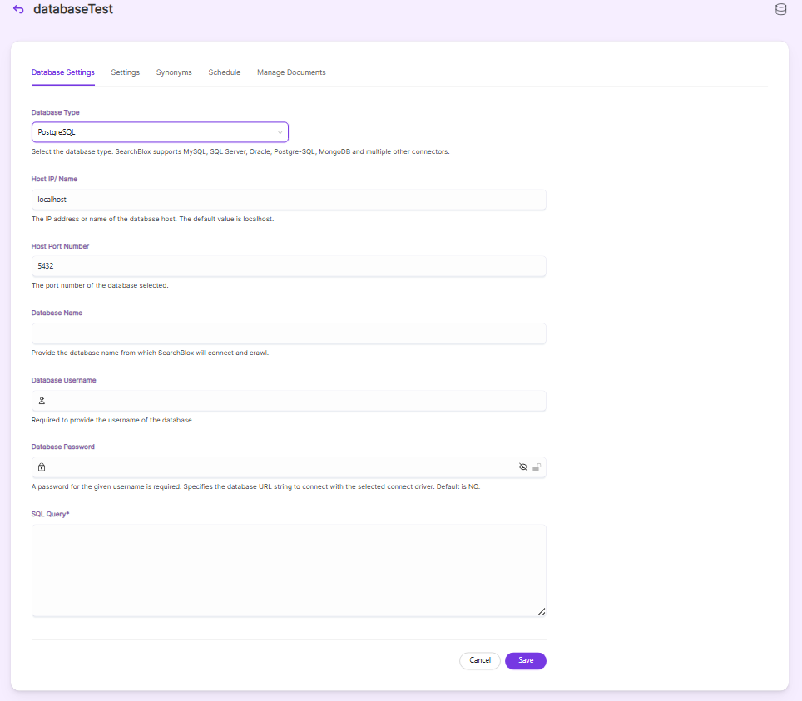
Task: Toggle password visibility eye icon
Action: pos(522,467)
